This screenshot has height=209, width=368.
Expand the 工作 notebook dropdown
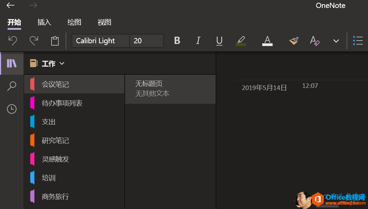tap(62, 63)
